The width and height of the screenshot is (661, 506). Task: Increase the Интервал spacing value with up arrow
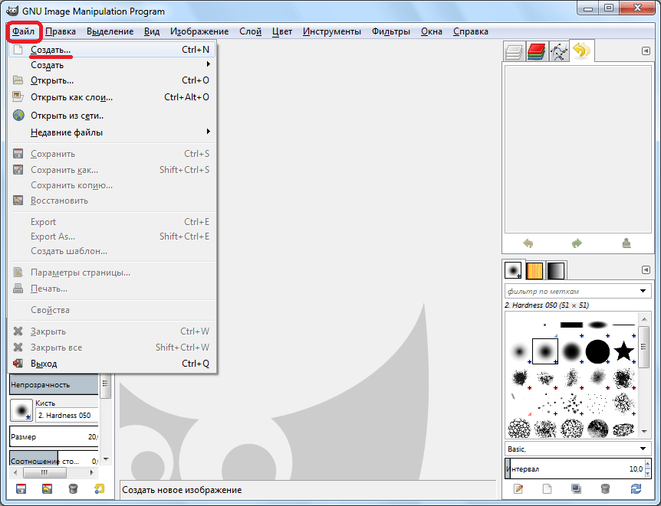648,465
